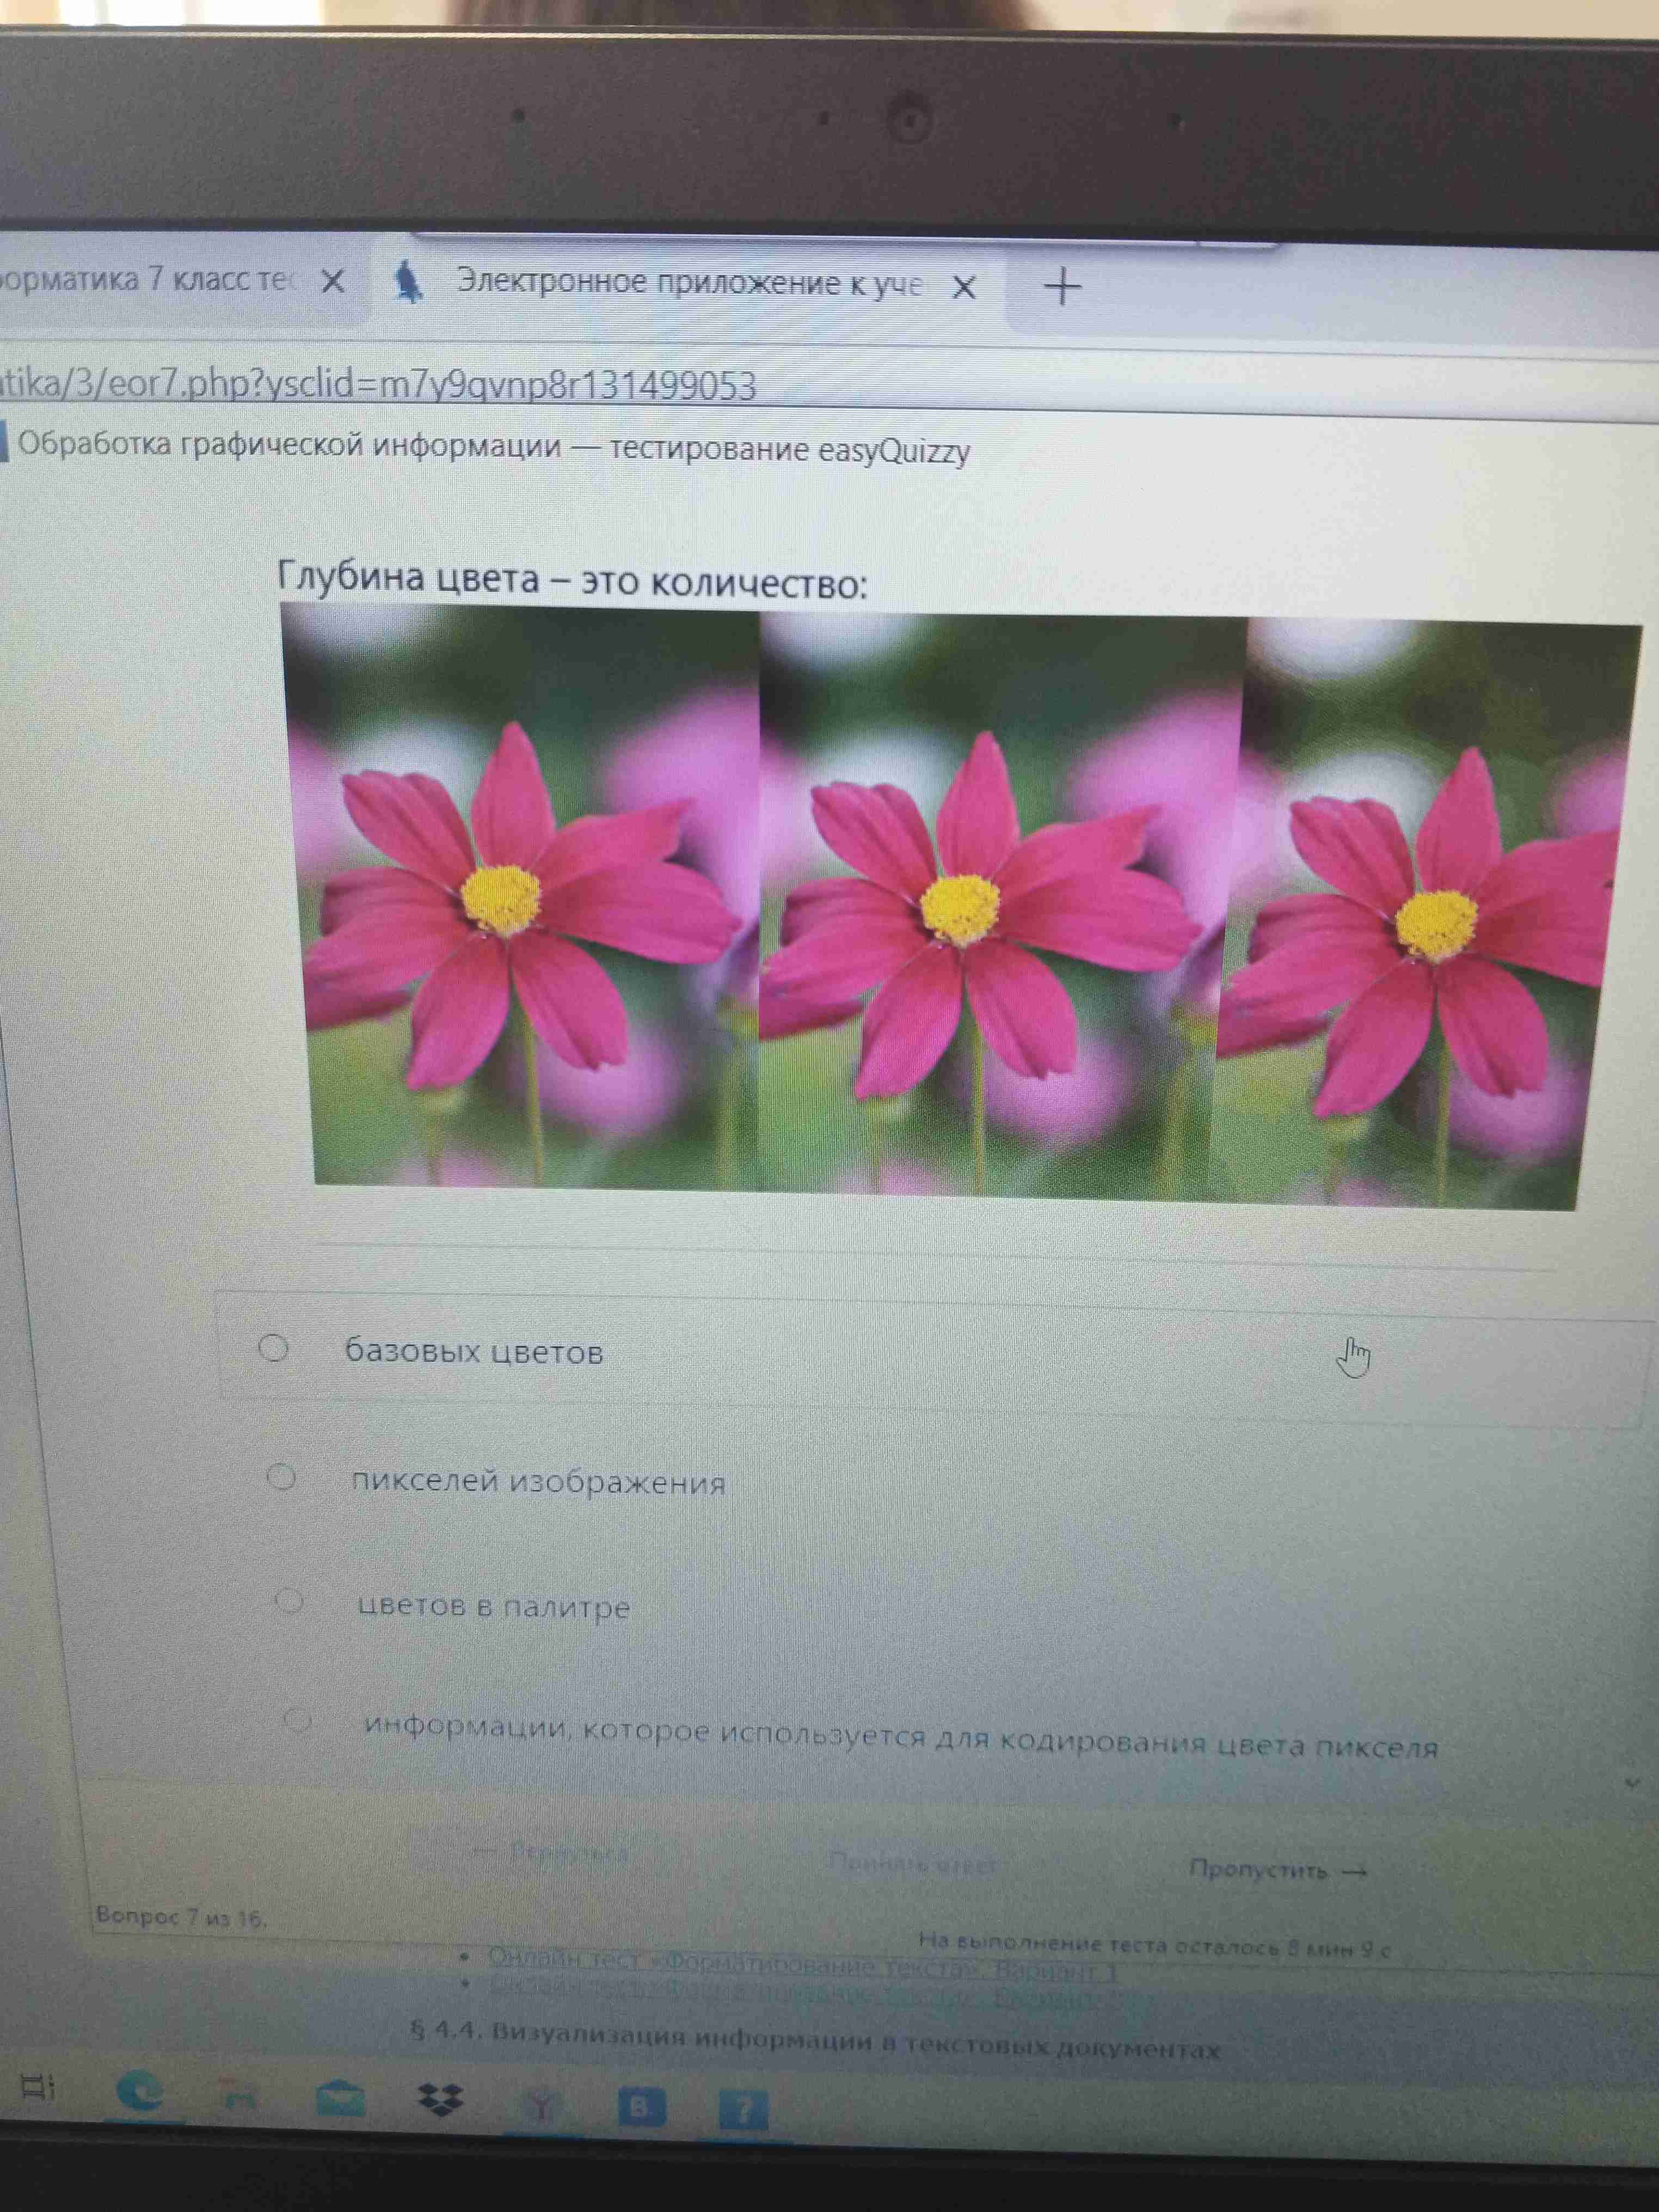The image size is (1659, 2212).
Task: Close the 'Электронное приложение' tab
Action: click(963, 288)
